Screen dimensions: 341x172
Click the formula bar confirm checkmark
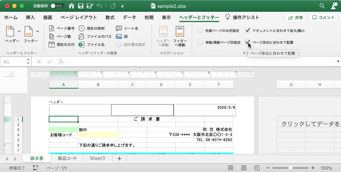tap(50, 62)
